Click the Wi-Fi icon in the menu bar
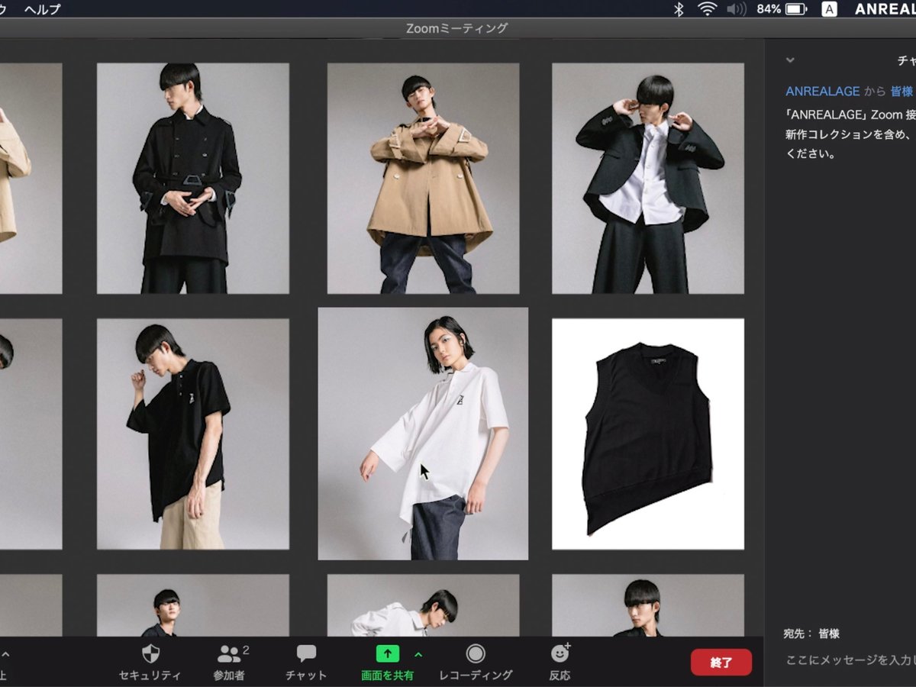The height and width of the screenshot is (687, 916). (709, 9)
